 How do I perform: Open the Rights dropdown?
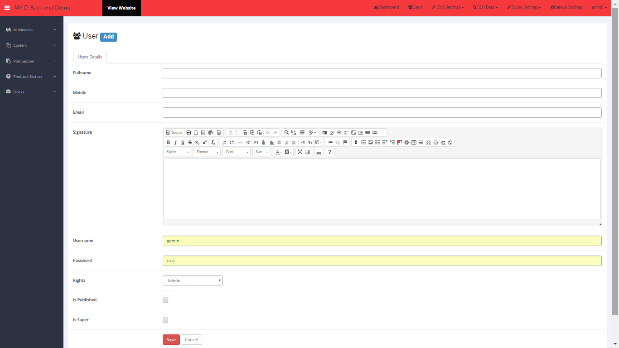point(193,280)
